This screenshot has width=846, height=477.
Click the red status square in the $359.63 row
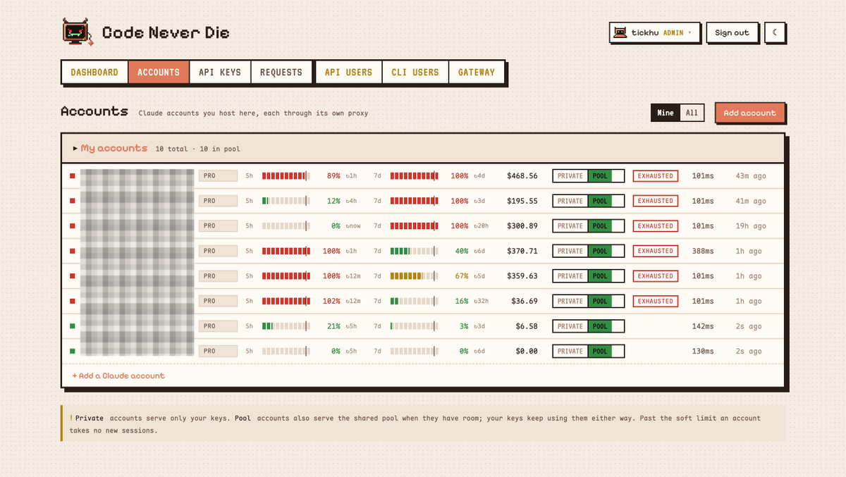point(72,276)
